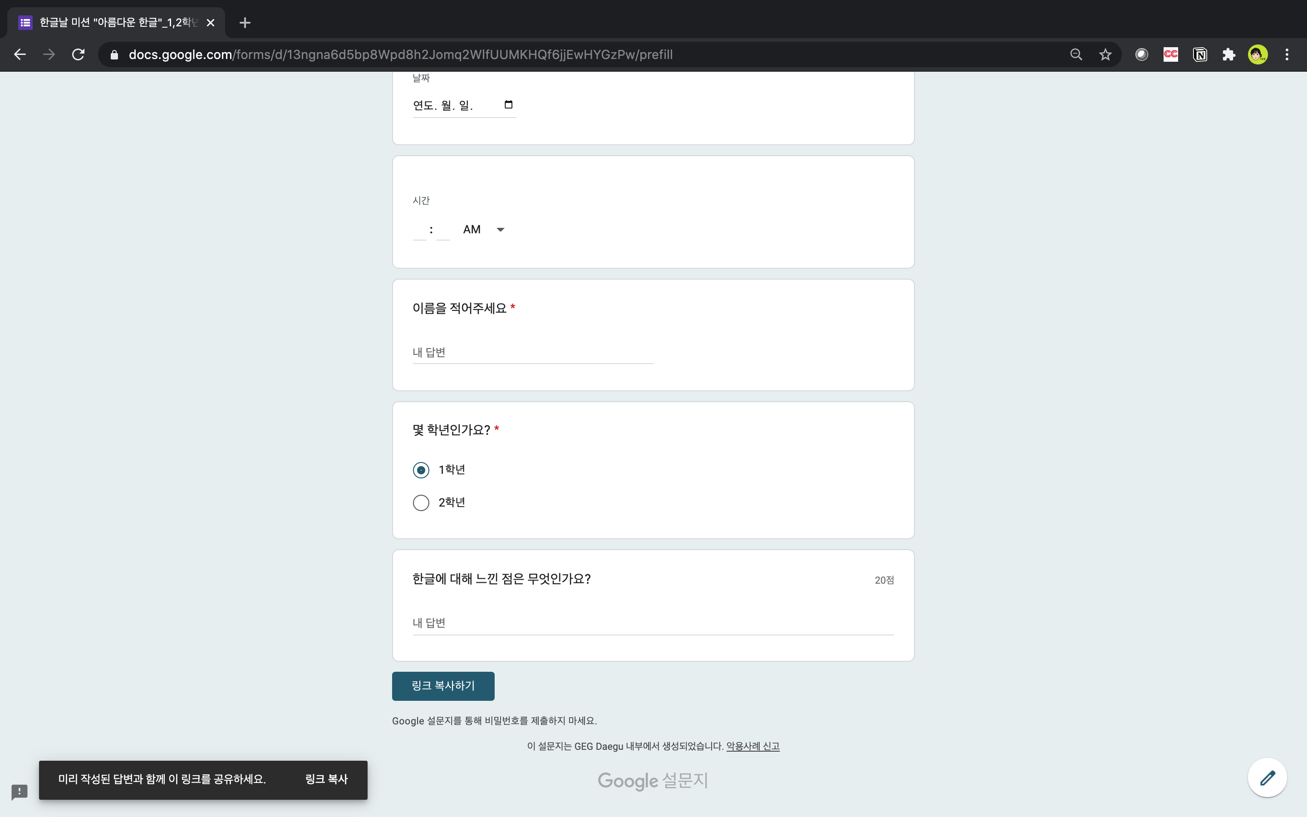Click the 링크 복사하기 button
Viewport: 1307px width, 817px height.
pyautogui.click(x=443, y=686)
